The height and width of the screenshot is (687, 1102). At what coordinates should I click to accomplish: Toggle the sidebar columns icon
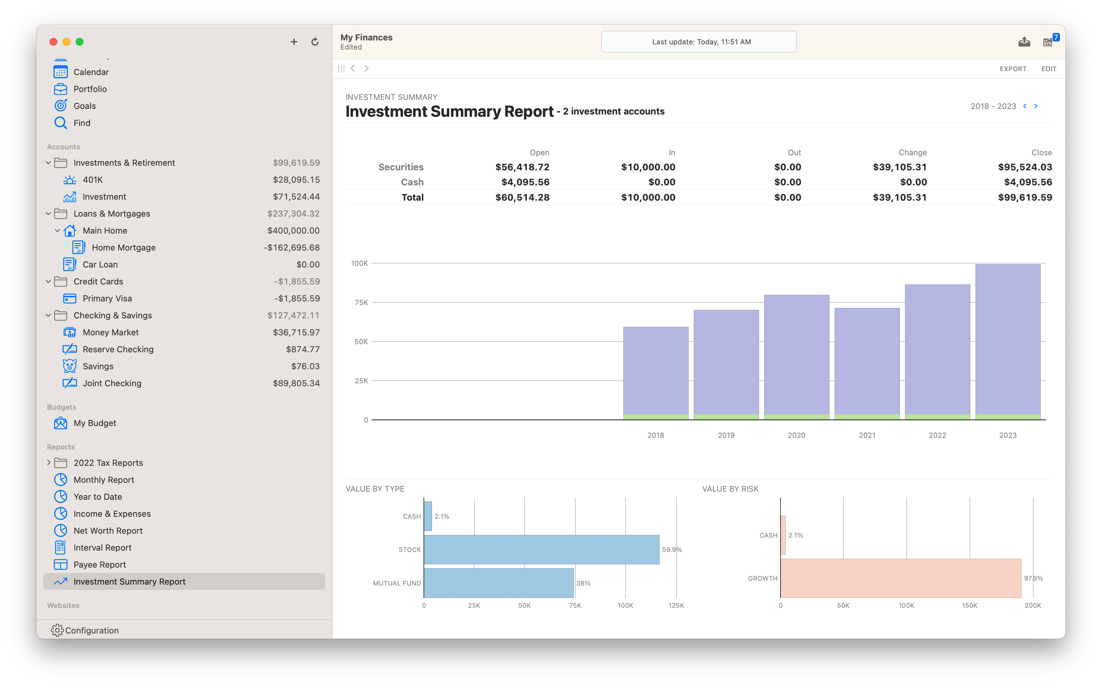pos(341,69)
